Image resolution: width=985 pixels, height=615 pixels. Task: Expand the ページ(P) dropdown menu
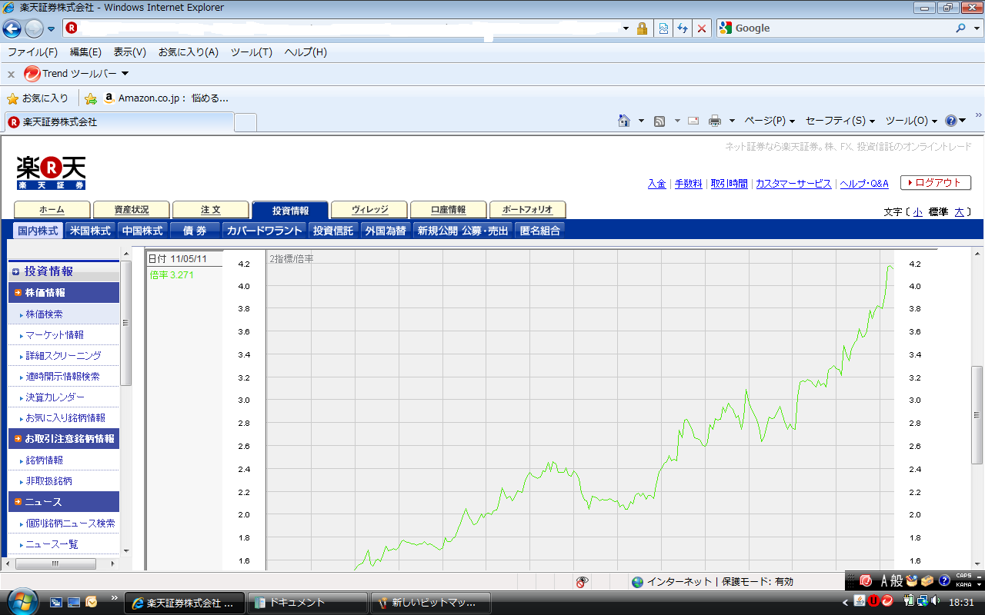pyautogui.click(x=769, y=121)
